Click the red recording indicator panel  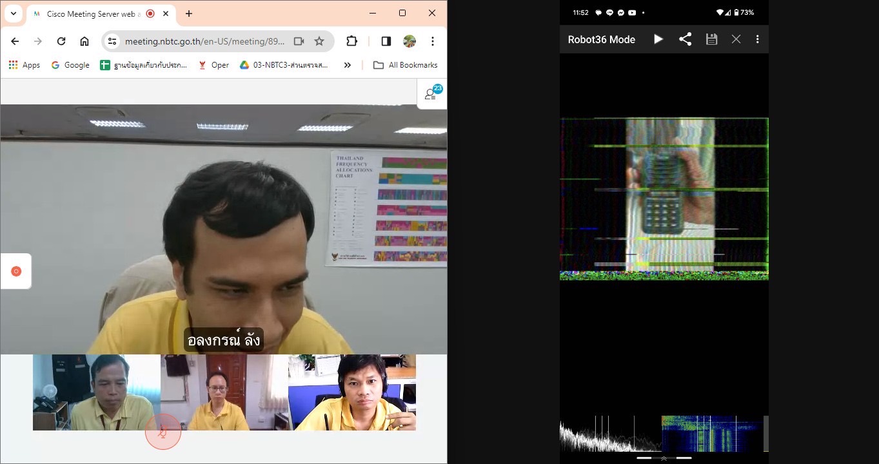(x=16, y=271)
